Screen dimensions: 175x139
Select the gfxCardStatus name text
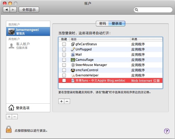pos(86,44)
